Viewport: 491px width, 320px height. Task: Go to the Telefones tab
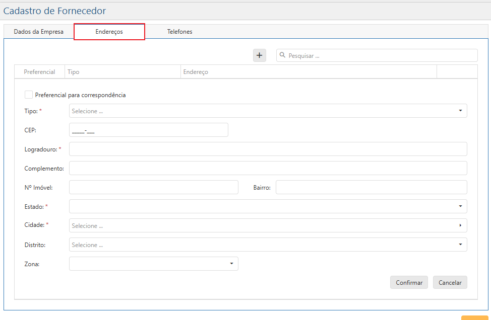click(x=179, y=32)
